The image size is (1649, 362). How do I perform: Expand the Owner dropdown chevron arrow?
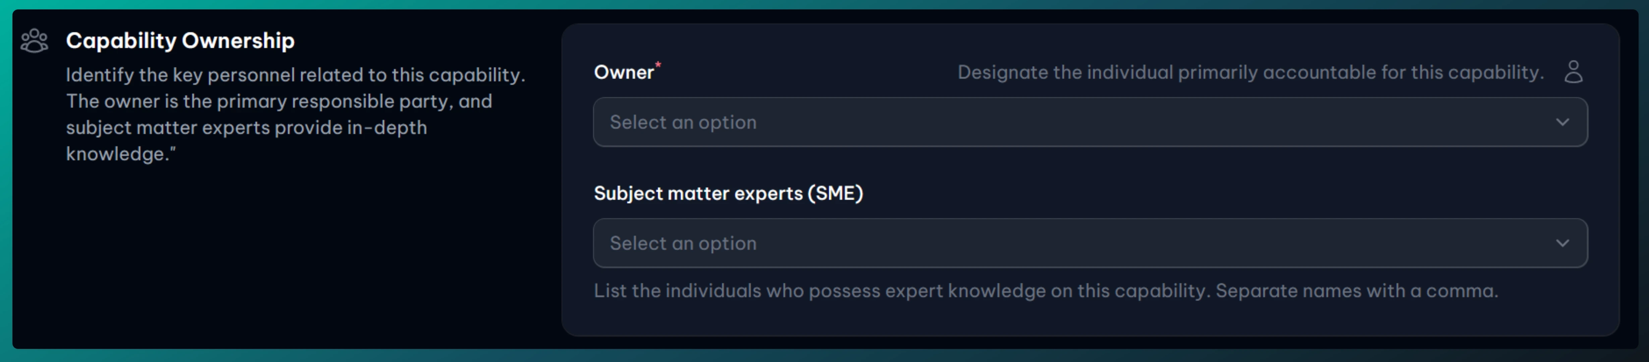(1562, 122)
